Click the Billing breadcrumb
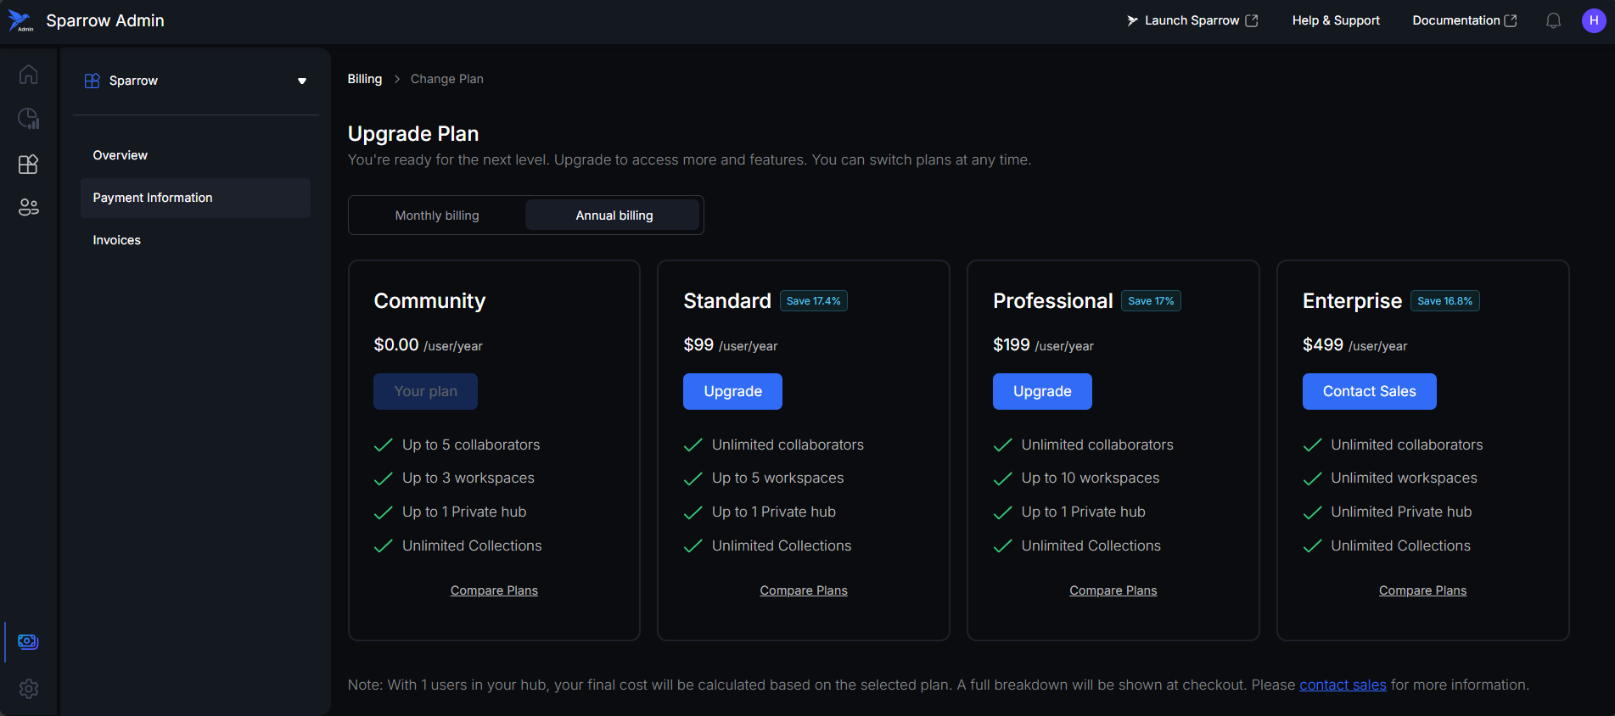Image resolution: width=1615 pixels, height=716 pixels. (x=365, y=79)
